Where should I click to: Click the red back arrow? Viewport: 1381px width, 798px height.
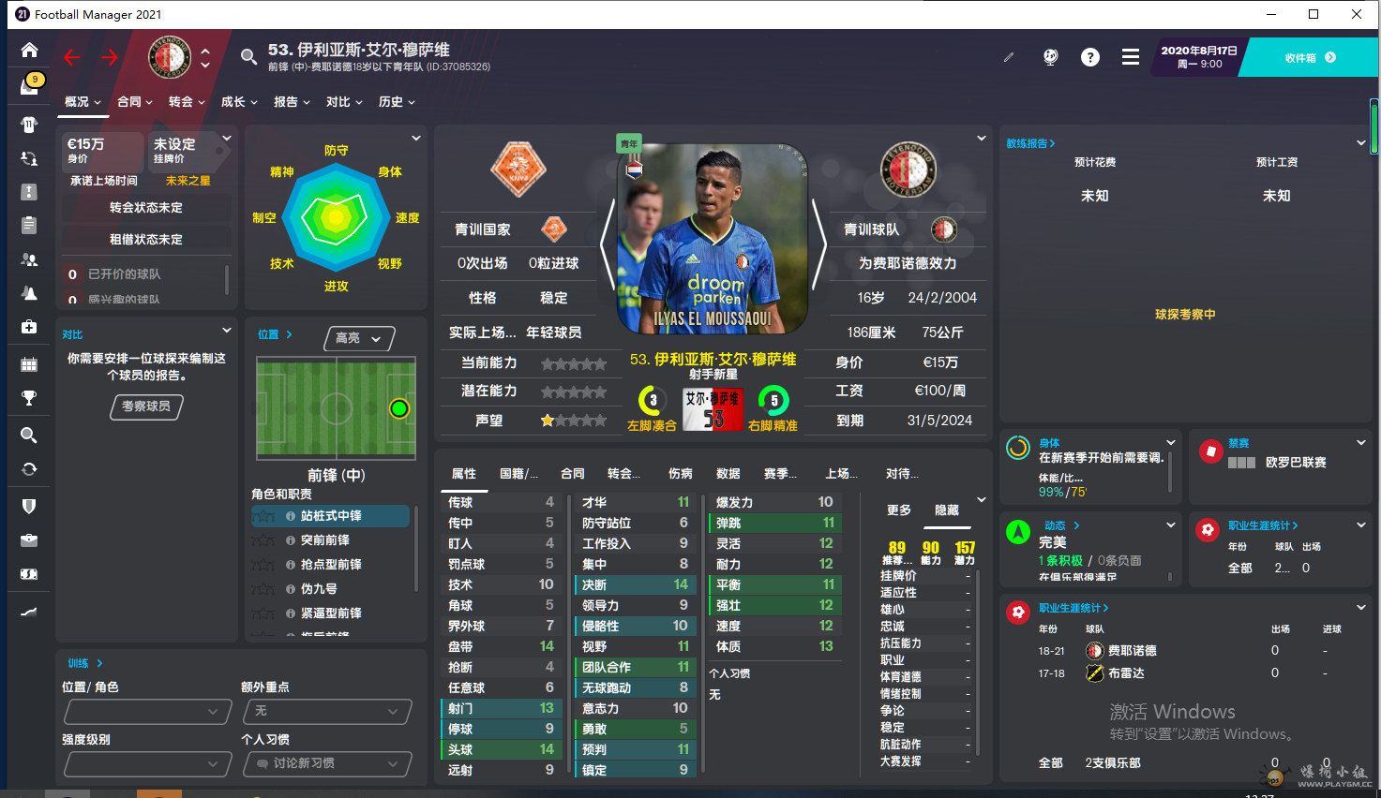point(72,58)
